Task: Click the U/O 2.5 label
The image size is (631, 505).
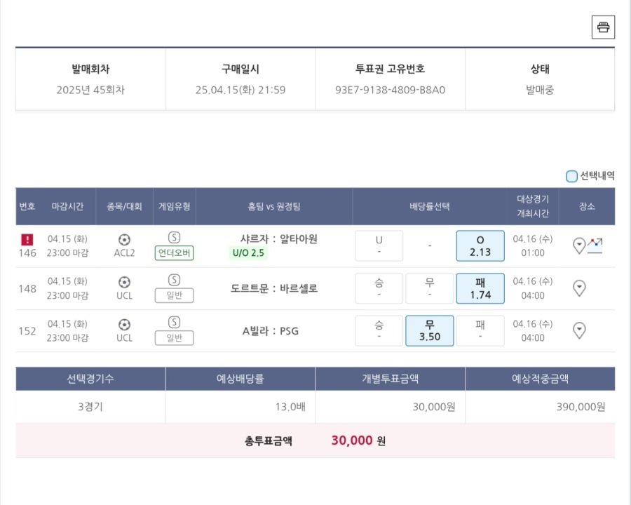Action: [248, 253]
